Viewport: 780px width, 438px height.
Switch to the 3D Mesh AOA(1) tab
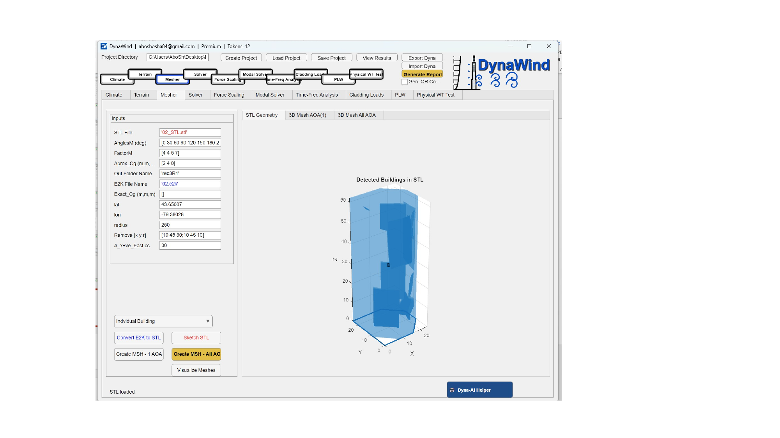308,115
